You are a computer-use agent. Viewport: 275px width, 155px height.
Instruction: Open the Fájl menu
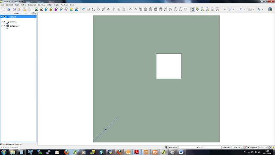pyautogui.click(x=3, y=5)
